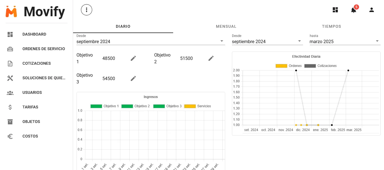Viewport: 384px width, 170px height.
Task: Click the Cotizaciones document icon
Action: click(x=10, y=64)
